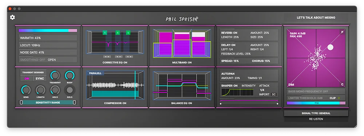The width and height of the screenshot is (364, 136).
Task: Toggle Transient Designer ON button
Action: pyautogui.click(x=27, y=79)
